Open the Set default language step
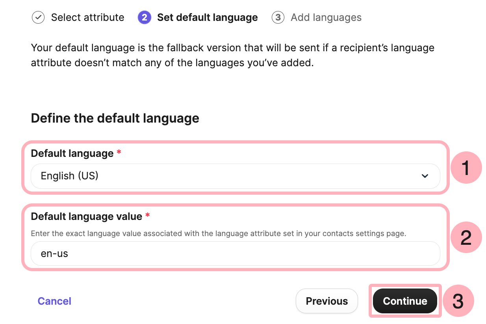The image size is (486, 324). 207,17
